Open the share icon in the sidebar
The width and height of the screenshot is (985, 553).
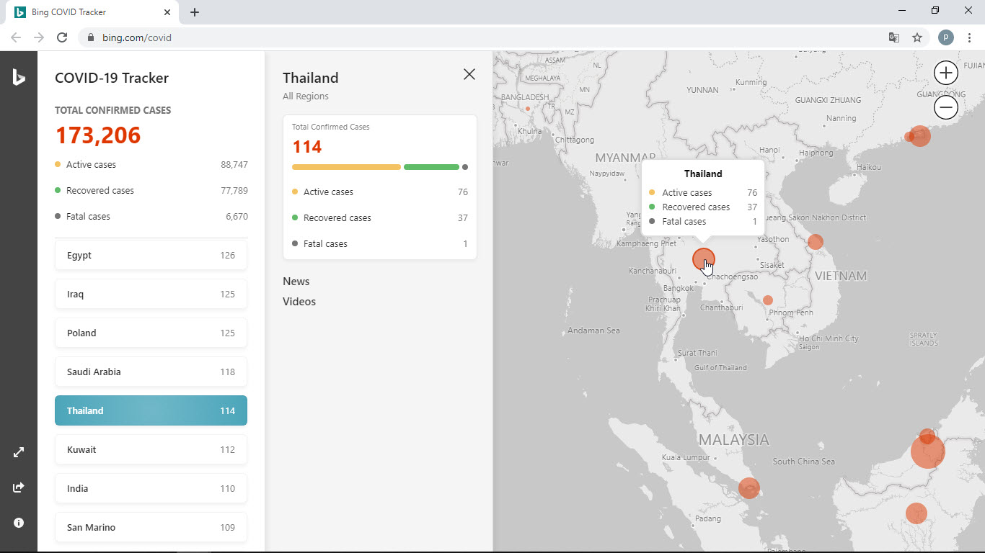point(19,487)
